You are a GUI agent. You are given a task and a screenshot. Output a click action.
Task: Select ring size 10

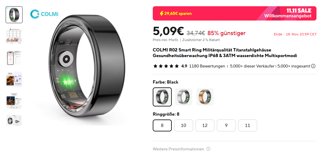[184, 125]
